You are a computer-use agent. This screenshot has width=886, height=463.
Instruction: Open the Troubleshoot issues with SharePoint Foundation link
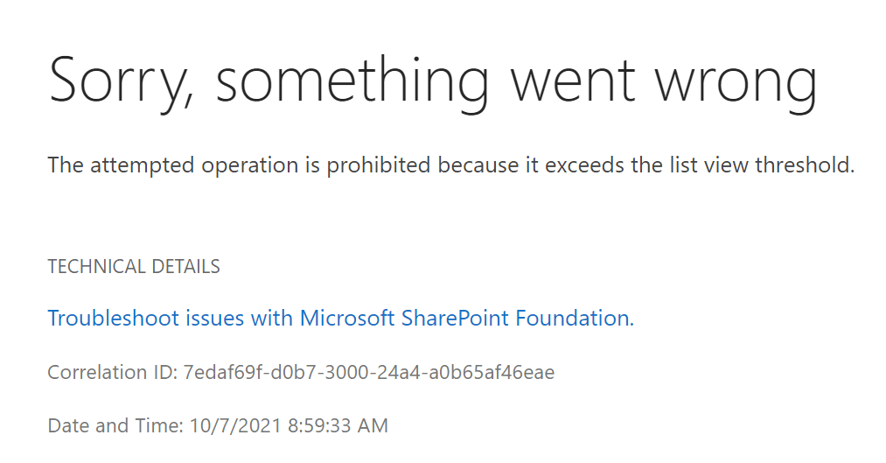click(341, 319)
